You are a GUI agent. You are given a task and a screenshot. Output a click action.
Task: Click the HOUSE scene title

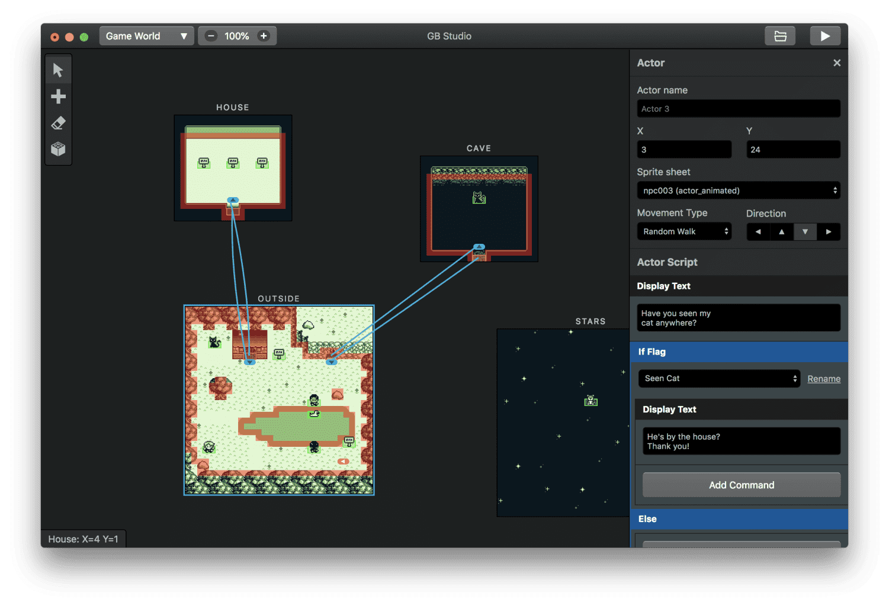pos(233,108)
